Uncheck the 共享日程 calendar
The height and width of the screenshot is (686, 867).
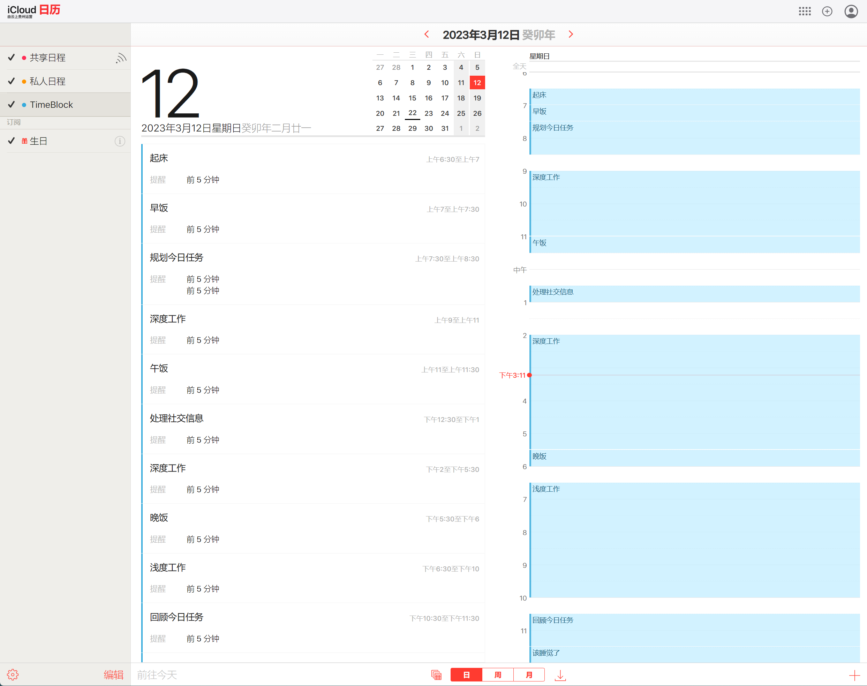12,58
